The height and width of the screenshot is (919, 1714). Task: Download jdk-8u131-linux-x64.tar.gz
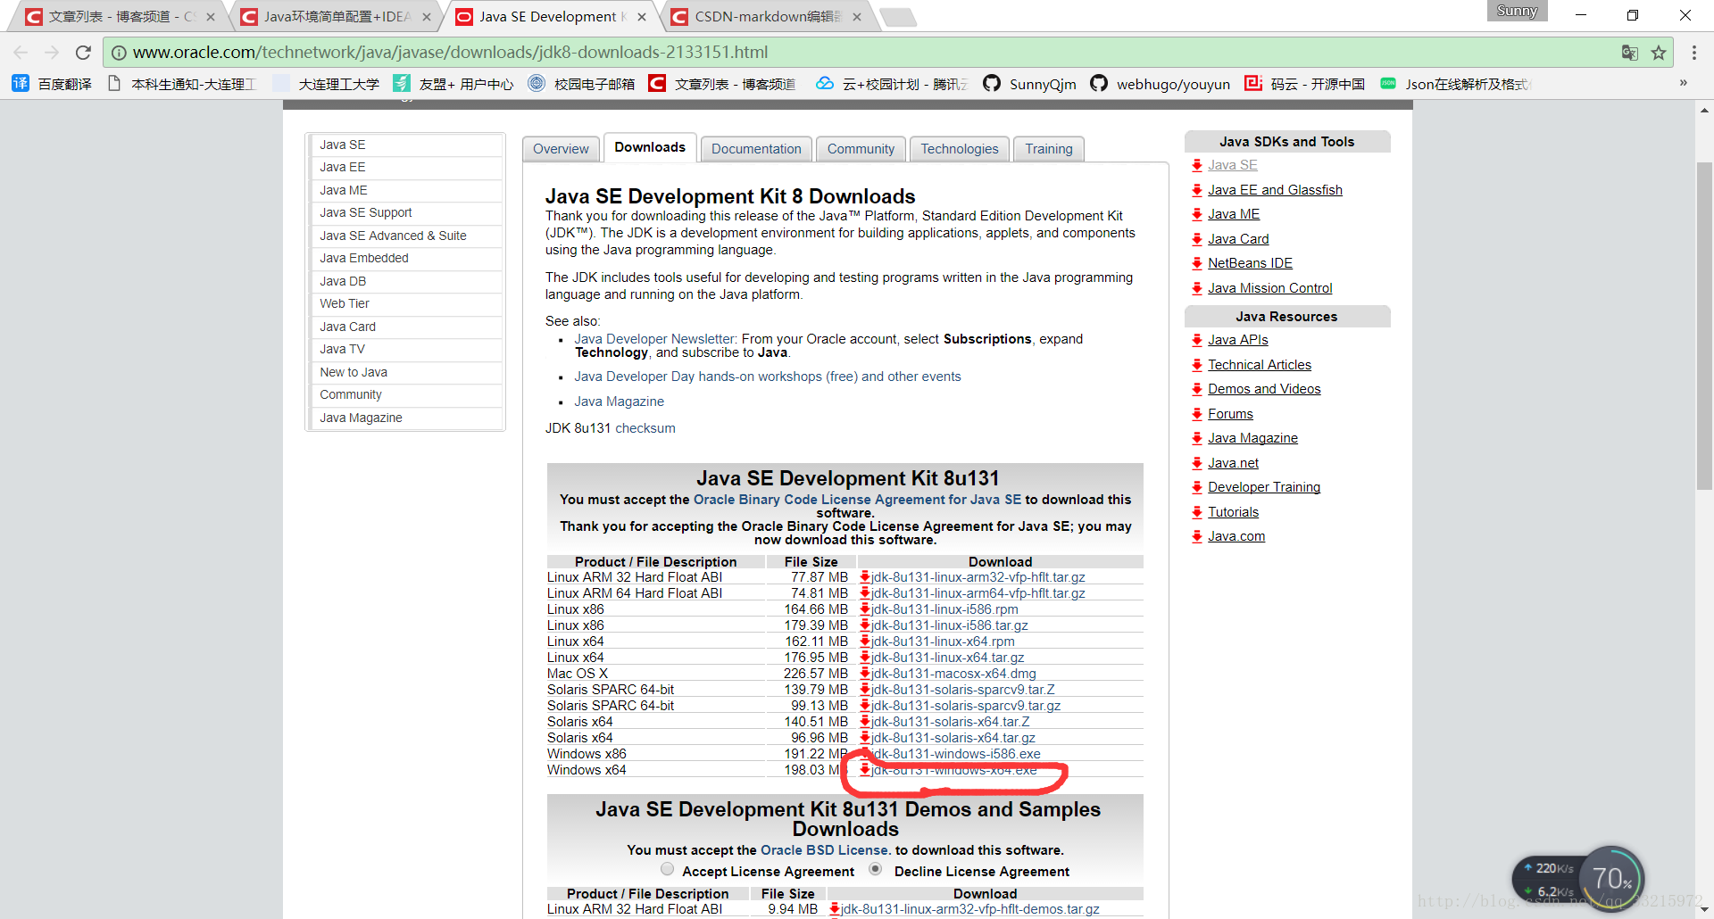point(948,658)
